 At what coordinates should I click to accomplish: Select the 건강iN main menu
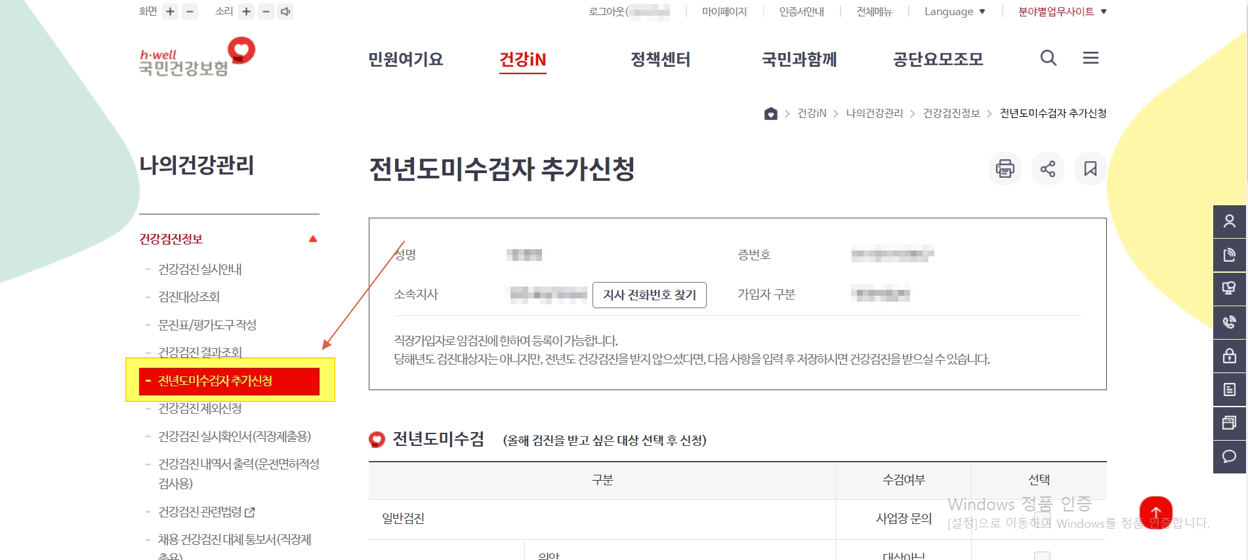pos(523,60)
